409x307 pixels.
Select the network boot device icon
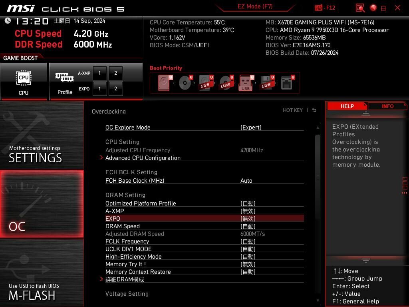pyautogui.click(x=288, y=83)
